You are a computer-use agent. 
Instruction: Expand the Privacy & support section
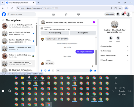[114, 60]
